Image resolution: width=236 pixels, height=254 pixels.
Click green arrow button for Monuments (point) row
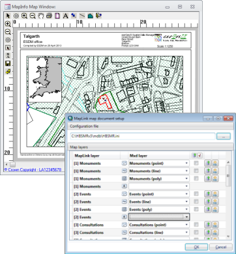(208, 163)
